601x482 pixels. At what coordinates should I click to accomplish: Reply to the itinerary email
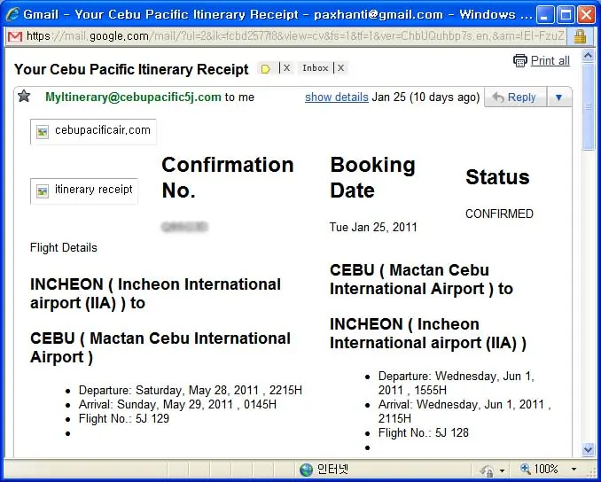click(x=515, y=97)
